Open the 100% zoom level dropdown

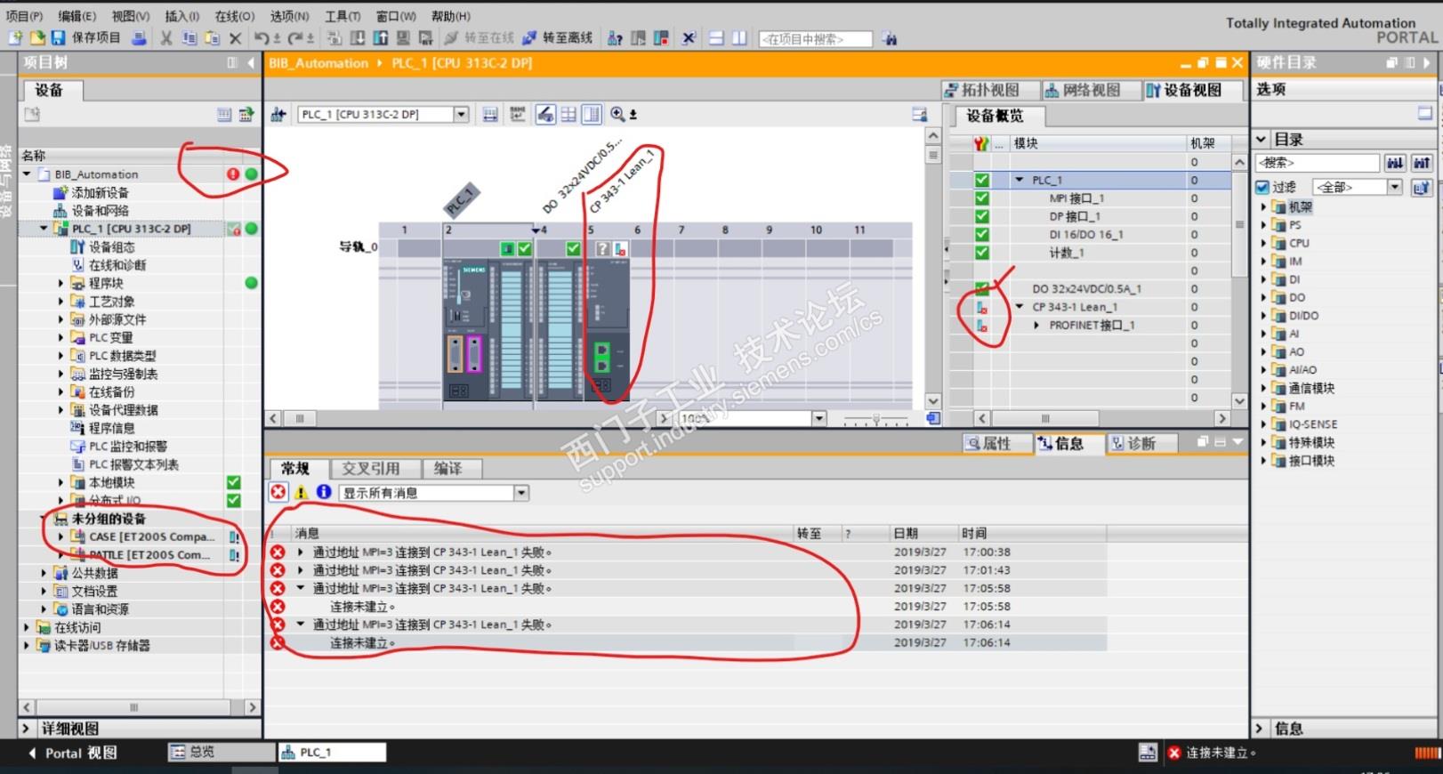[x=819, y=418]
